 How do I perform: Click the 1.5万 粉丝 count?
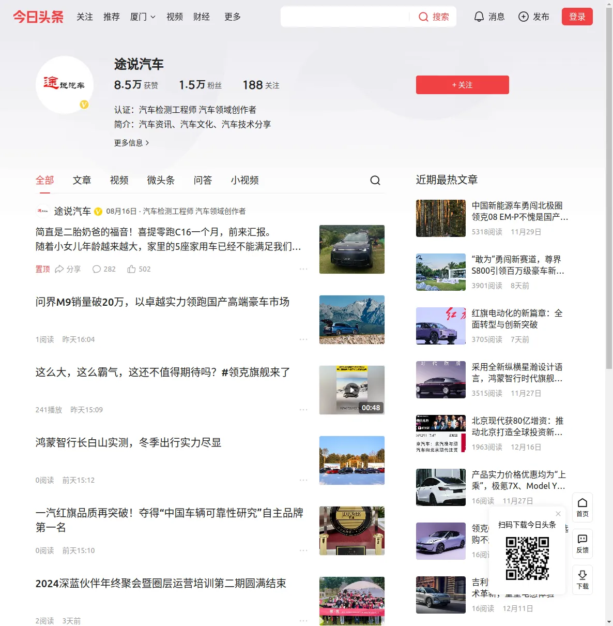[201, 85]
